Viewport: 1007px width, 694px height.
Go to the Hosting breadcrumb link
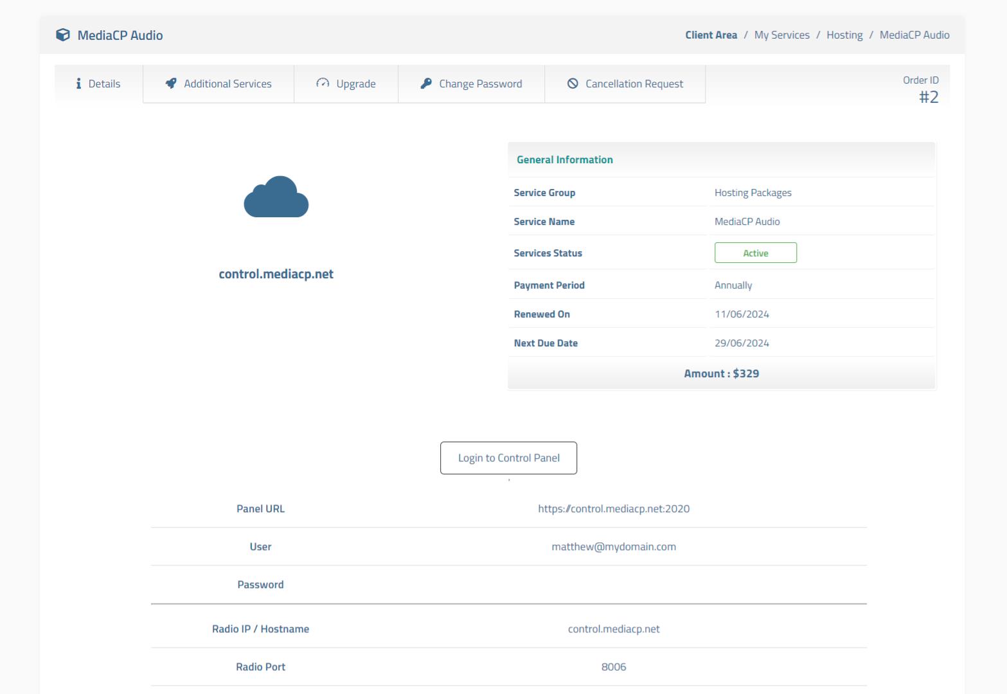point(844,35)
